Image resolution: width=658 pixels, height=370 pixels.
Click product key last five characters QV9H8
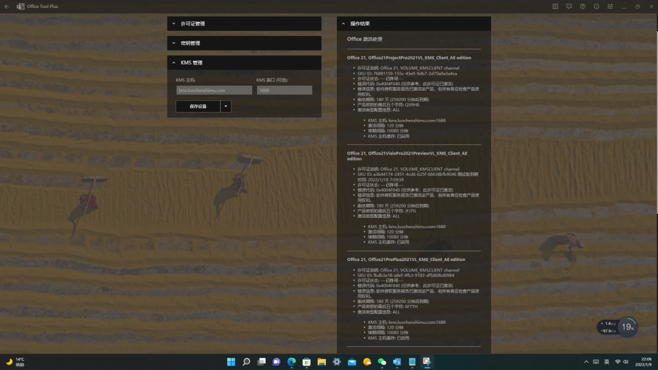(x=388, y=105)
